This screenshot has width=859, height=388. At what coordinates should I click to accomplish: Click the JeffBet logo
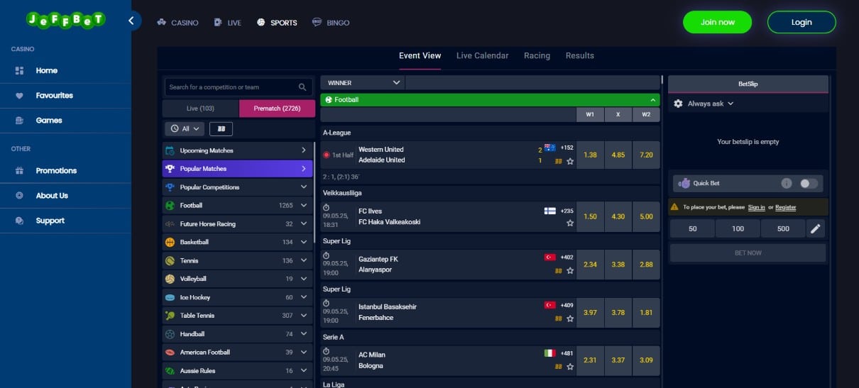pyautogui.click(x=65, y=20)
